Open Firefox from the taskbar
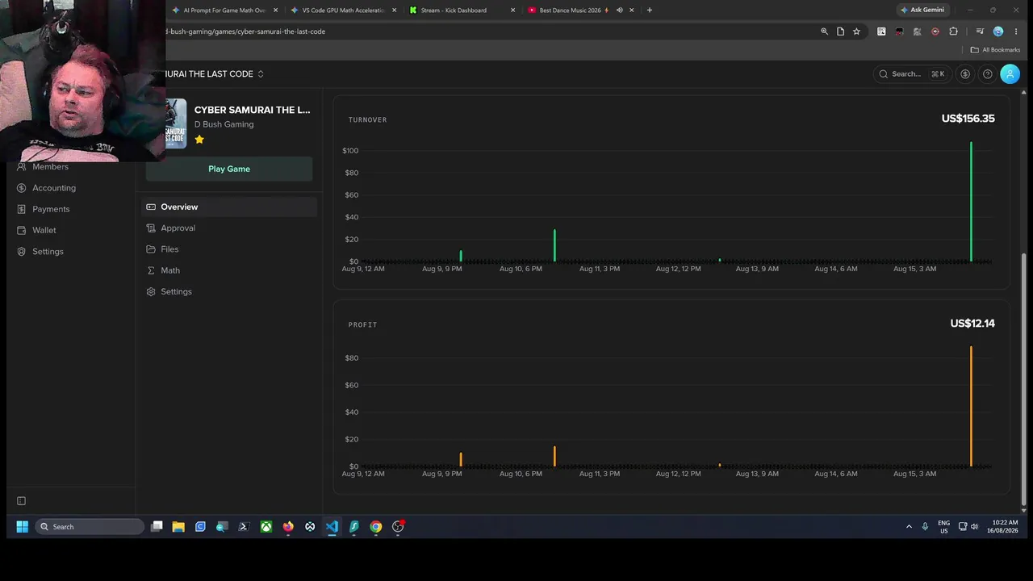 click(288, 527)
